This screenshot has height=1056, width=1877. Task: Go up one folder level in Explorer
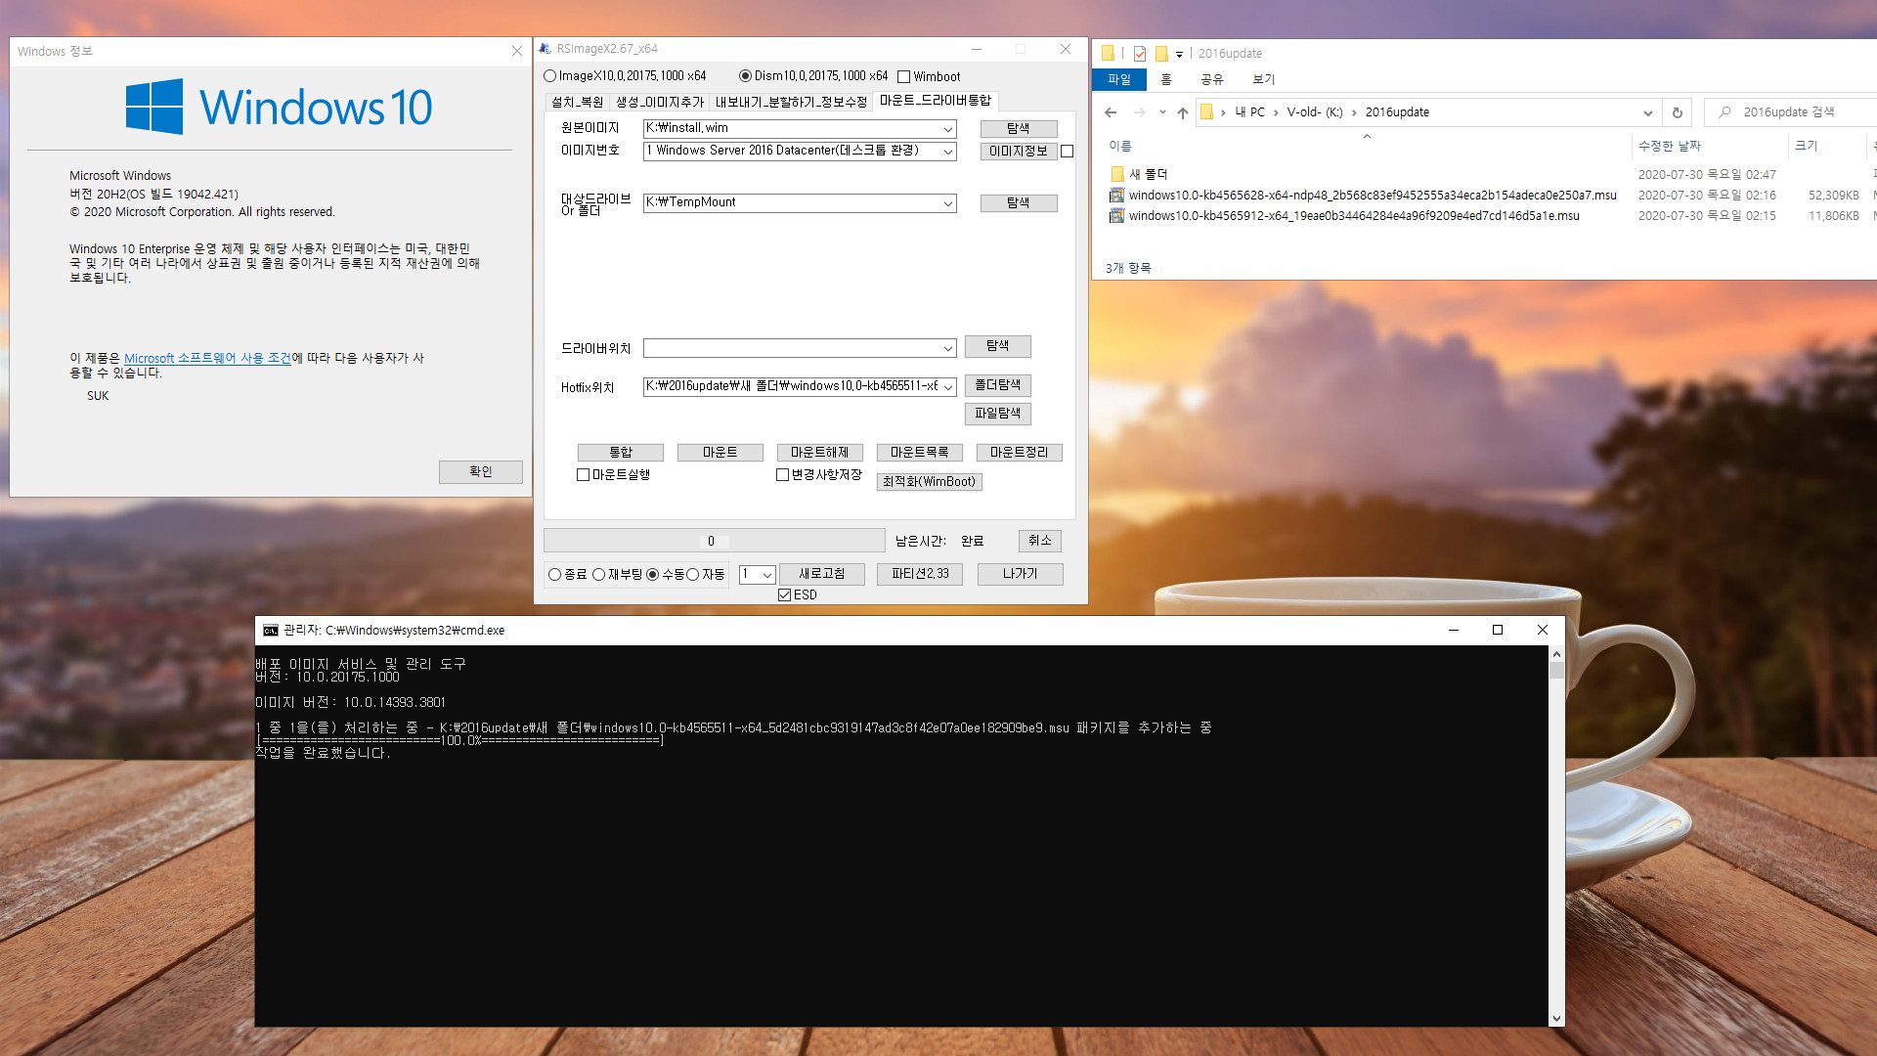(1183, 112)
